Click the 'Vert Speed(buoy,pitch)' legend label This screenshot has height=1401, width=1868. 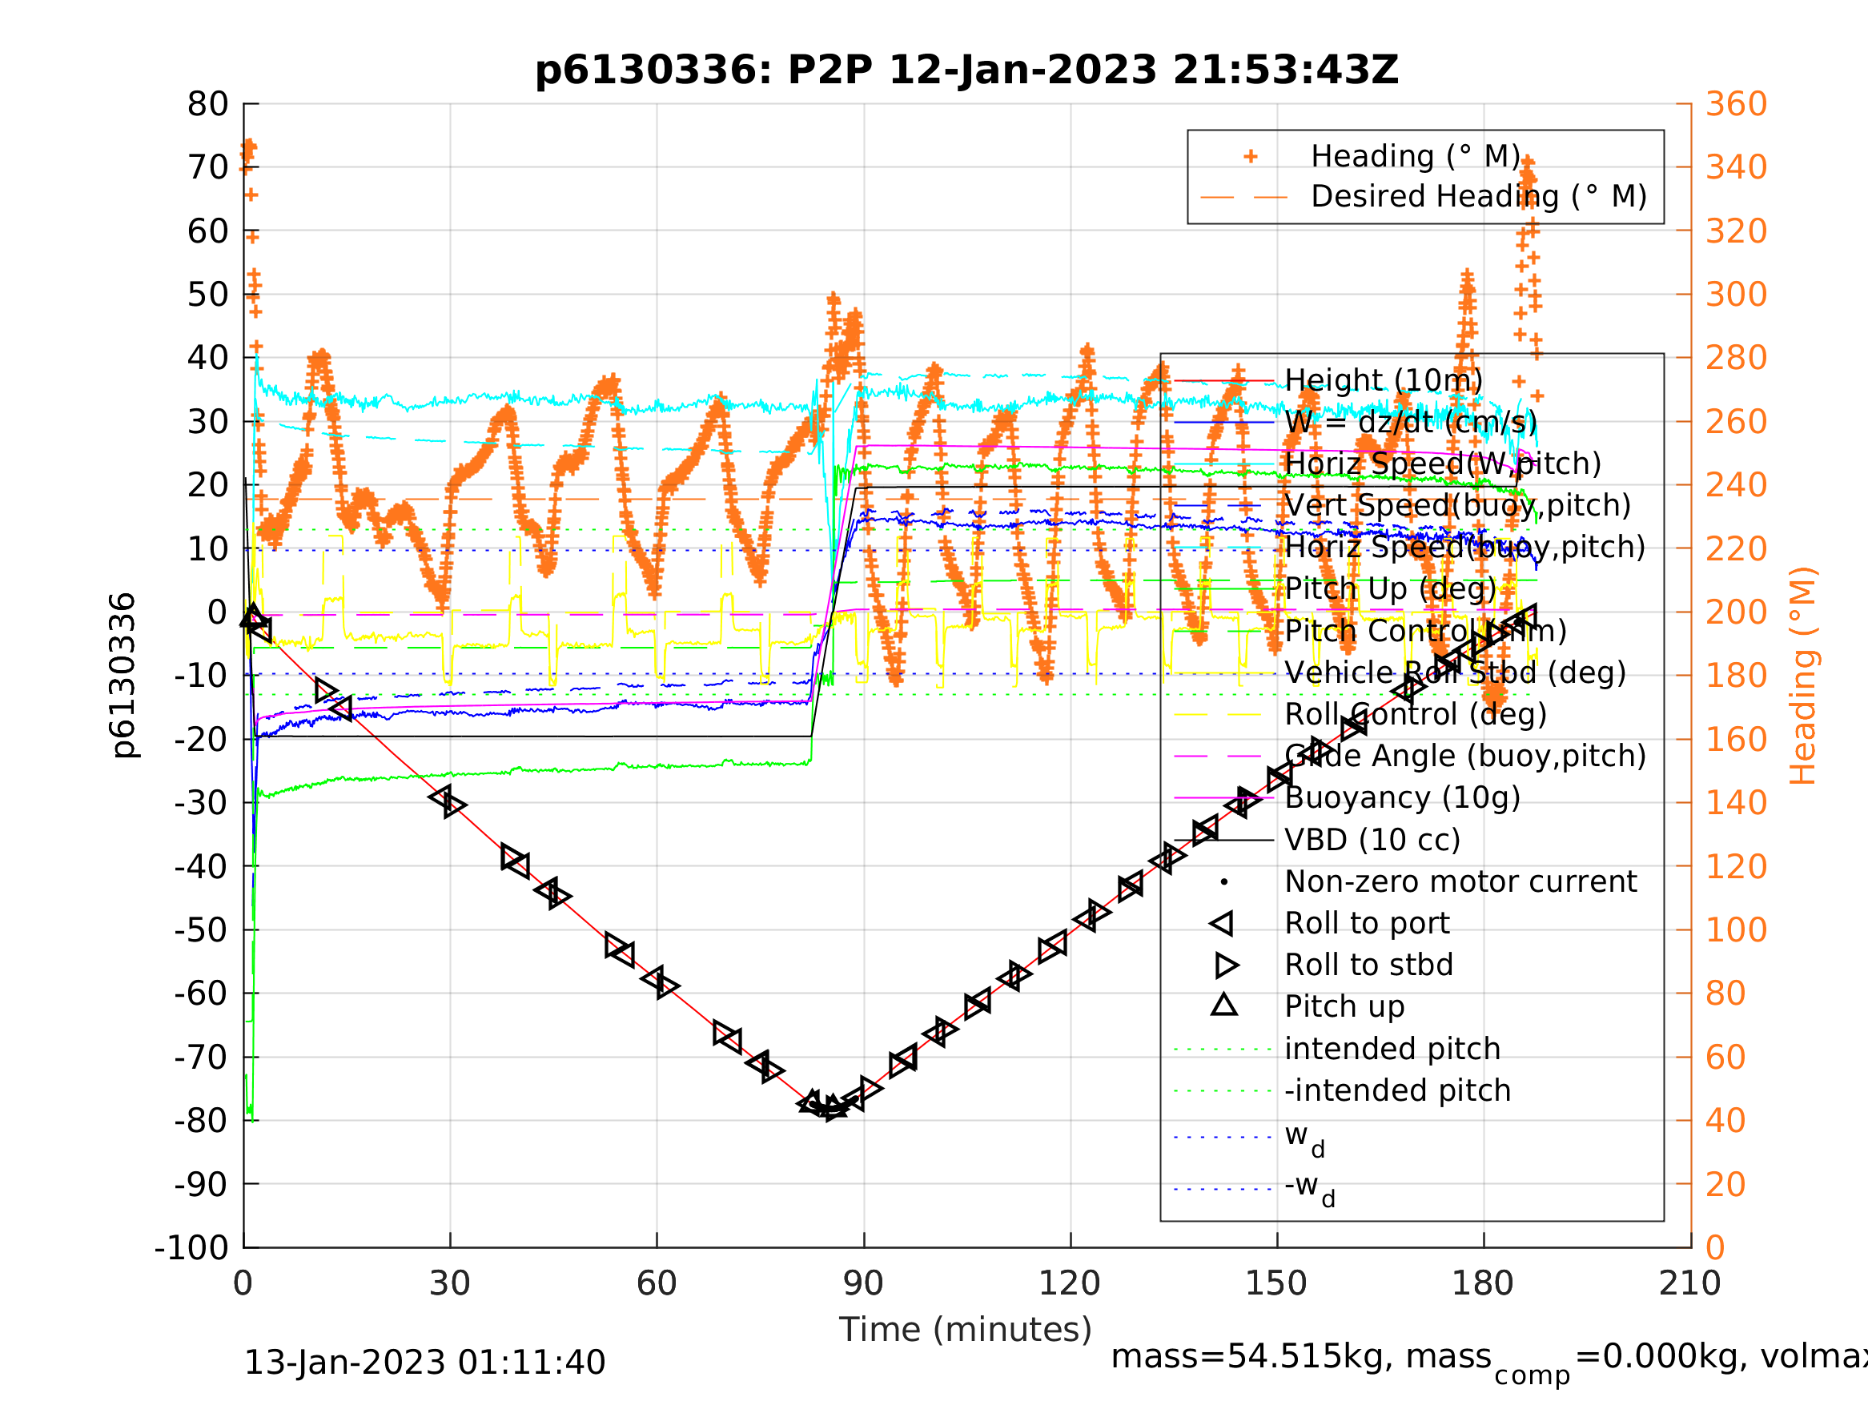tap(1457, 506)
